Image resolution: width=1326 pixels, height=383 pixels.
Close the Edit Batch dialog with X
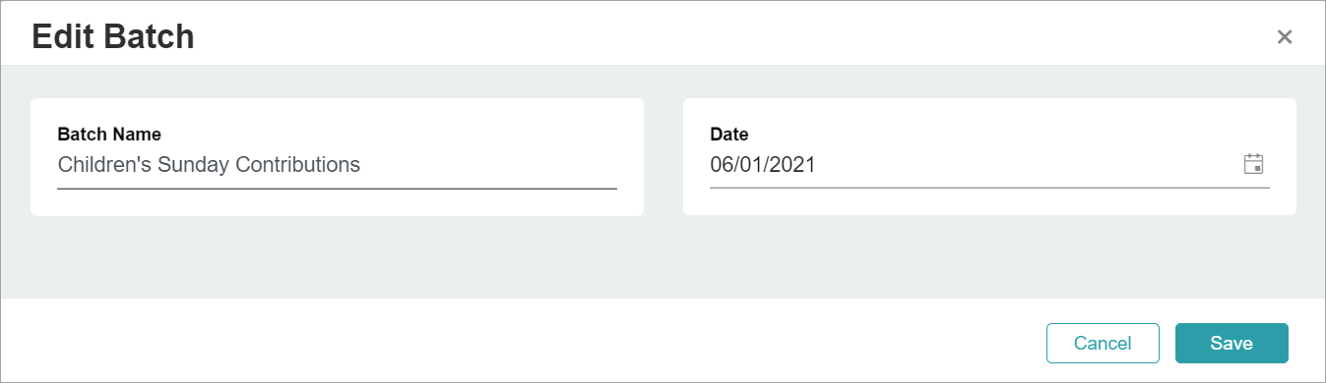(1284, 37)
